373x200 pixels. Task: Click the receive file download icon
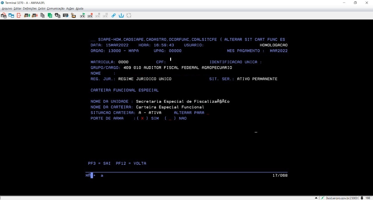35,15
